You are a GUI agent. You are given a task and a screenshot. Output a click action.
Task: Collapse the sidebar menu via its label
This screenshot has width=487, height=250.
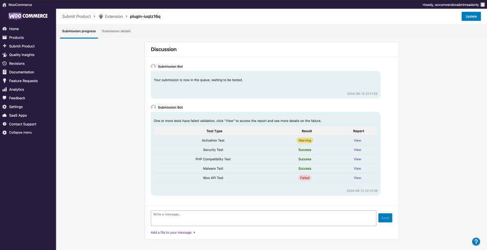coord(20,132)
